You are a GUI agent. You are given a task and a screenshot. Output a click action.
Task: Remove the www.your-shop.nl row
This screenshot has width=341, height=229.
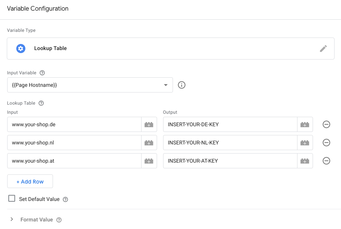326,143
